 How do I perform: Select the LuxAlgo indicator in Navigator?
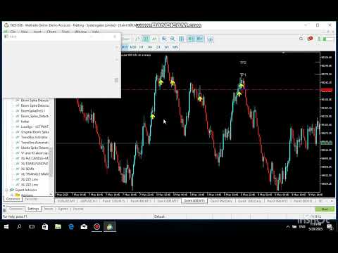35,126
